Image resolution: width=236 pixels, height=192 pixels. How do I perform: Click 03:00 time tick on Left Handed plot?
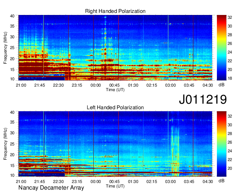click(x=170, y=182)
